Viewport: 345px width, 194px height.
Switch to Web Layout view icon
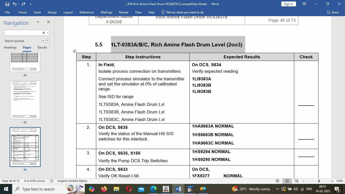click(297, 181)
